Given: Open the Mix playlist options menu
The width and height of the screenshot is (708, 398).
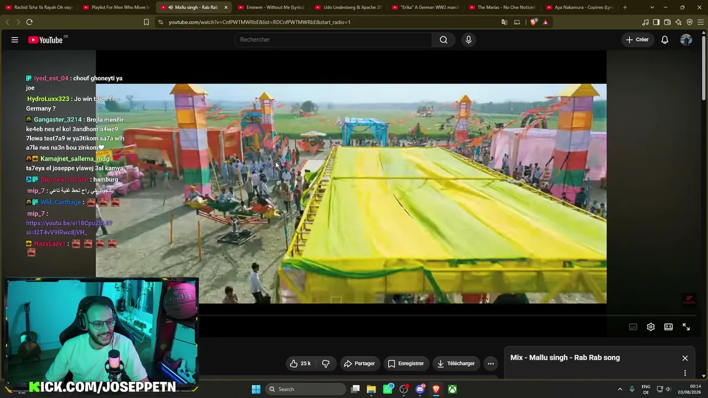Looking at the screenshot, I should [685, 373].
